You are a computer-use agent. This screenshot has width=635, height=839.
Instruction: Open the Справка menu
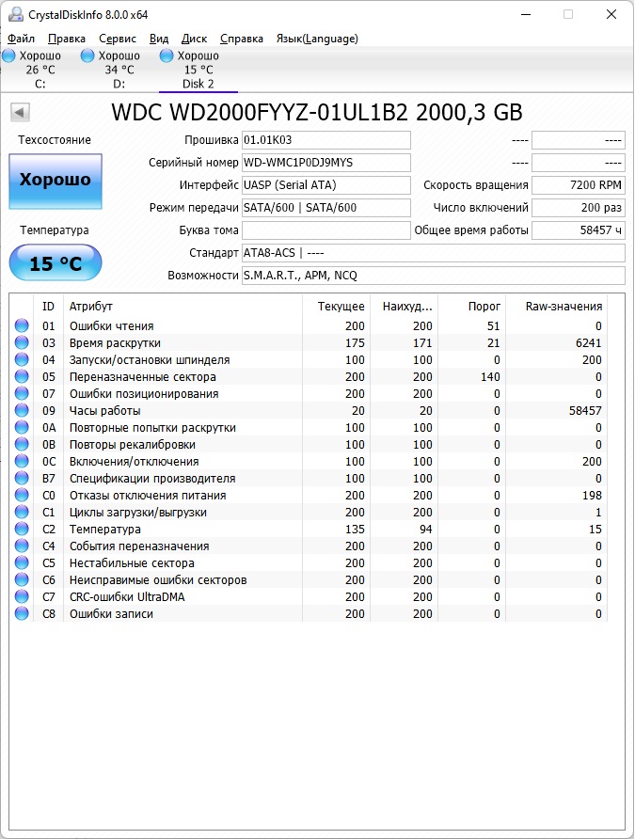point(241,39)
